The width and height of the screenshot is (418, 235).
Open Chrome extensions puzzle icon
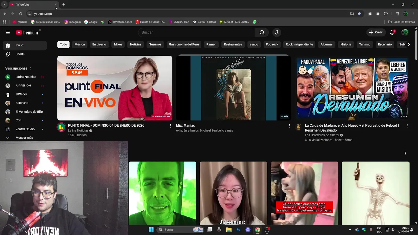(x=386, y=14)
